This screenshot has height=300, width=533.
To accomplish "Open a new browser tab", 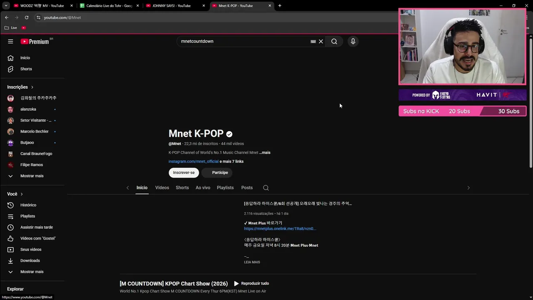I will (280, 6).
